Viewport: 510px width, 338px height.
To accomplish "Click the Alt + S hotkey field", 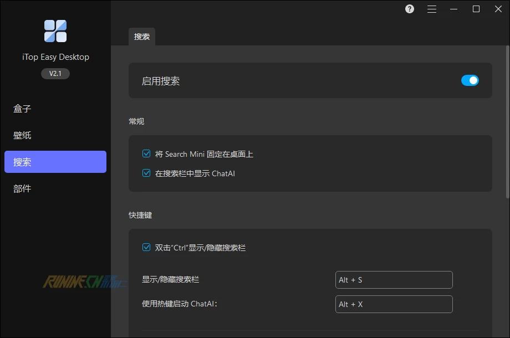I will click(x=394, y=280).
